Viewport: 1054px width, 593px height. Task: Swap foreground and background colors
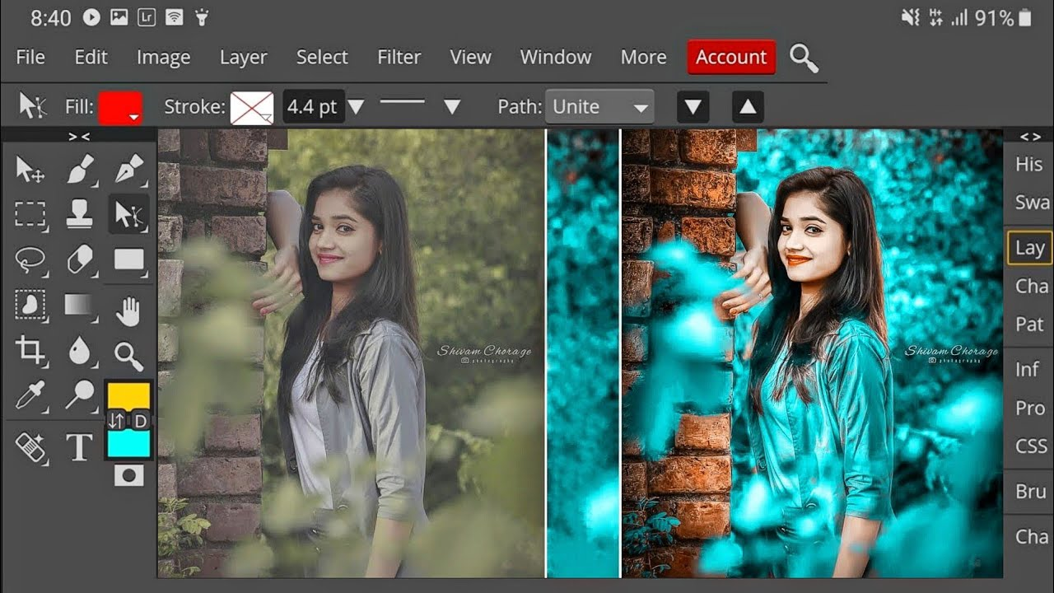click(x=115, y=420)
